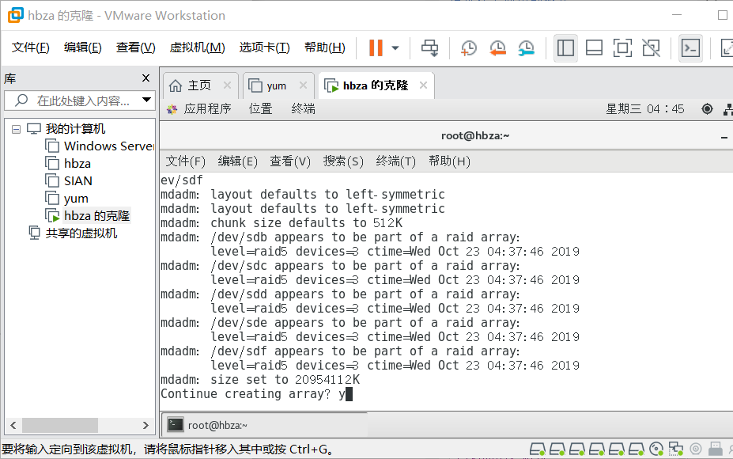Close the hbza 的克隆 tab
The height and width of the screenshot is (459, 733).
pyautogui.click(x=423, y=85)
